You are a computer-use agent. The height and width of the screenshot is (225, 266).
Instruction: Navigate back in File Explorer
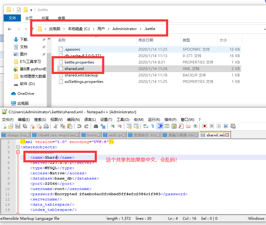pyautogui.click(x=10, y=29)
